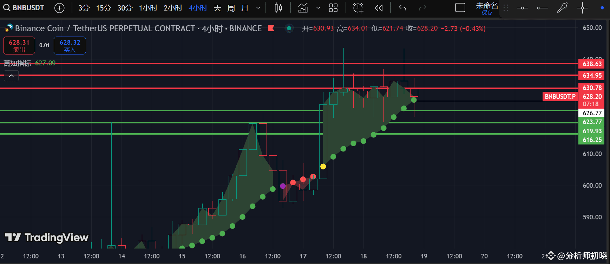Expand the timeframe list dropdown arrow

tap(258, 8)
